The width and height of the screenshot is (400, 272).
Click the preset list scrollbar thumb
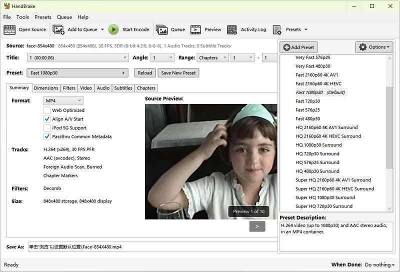point(389,127)
